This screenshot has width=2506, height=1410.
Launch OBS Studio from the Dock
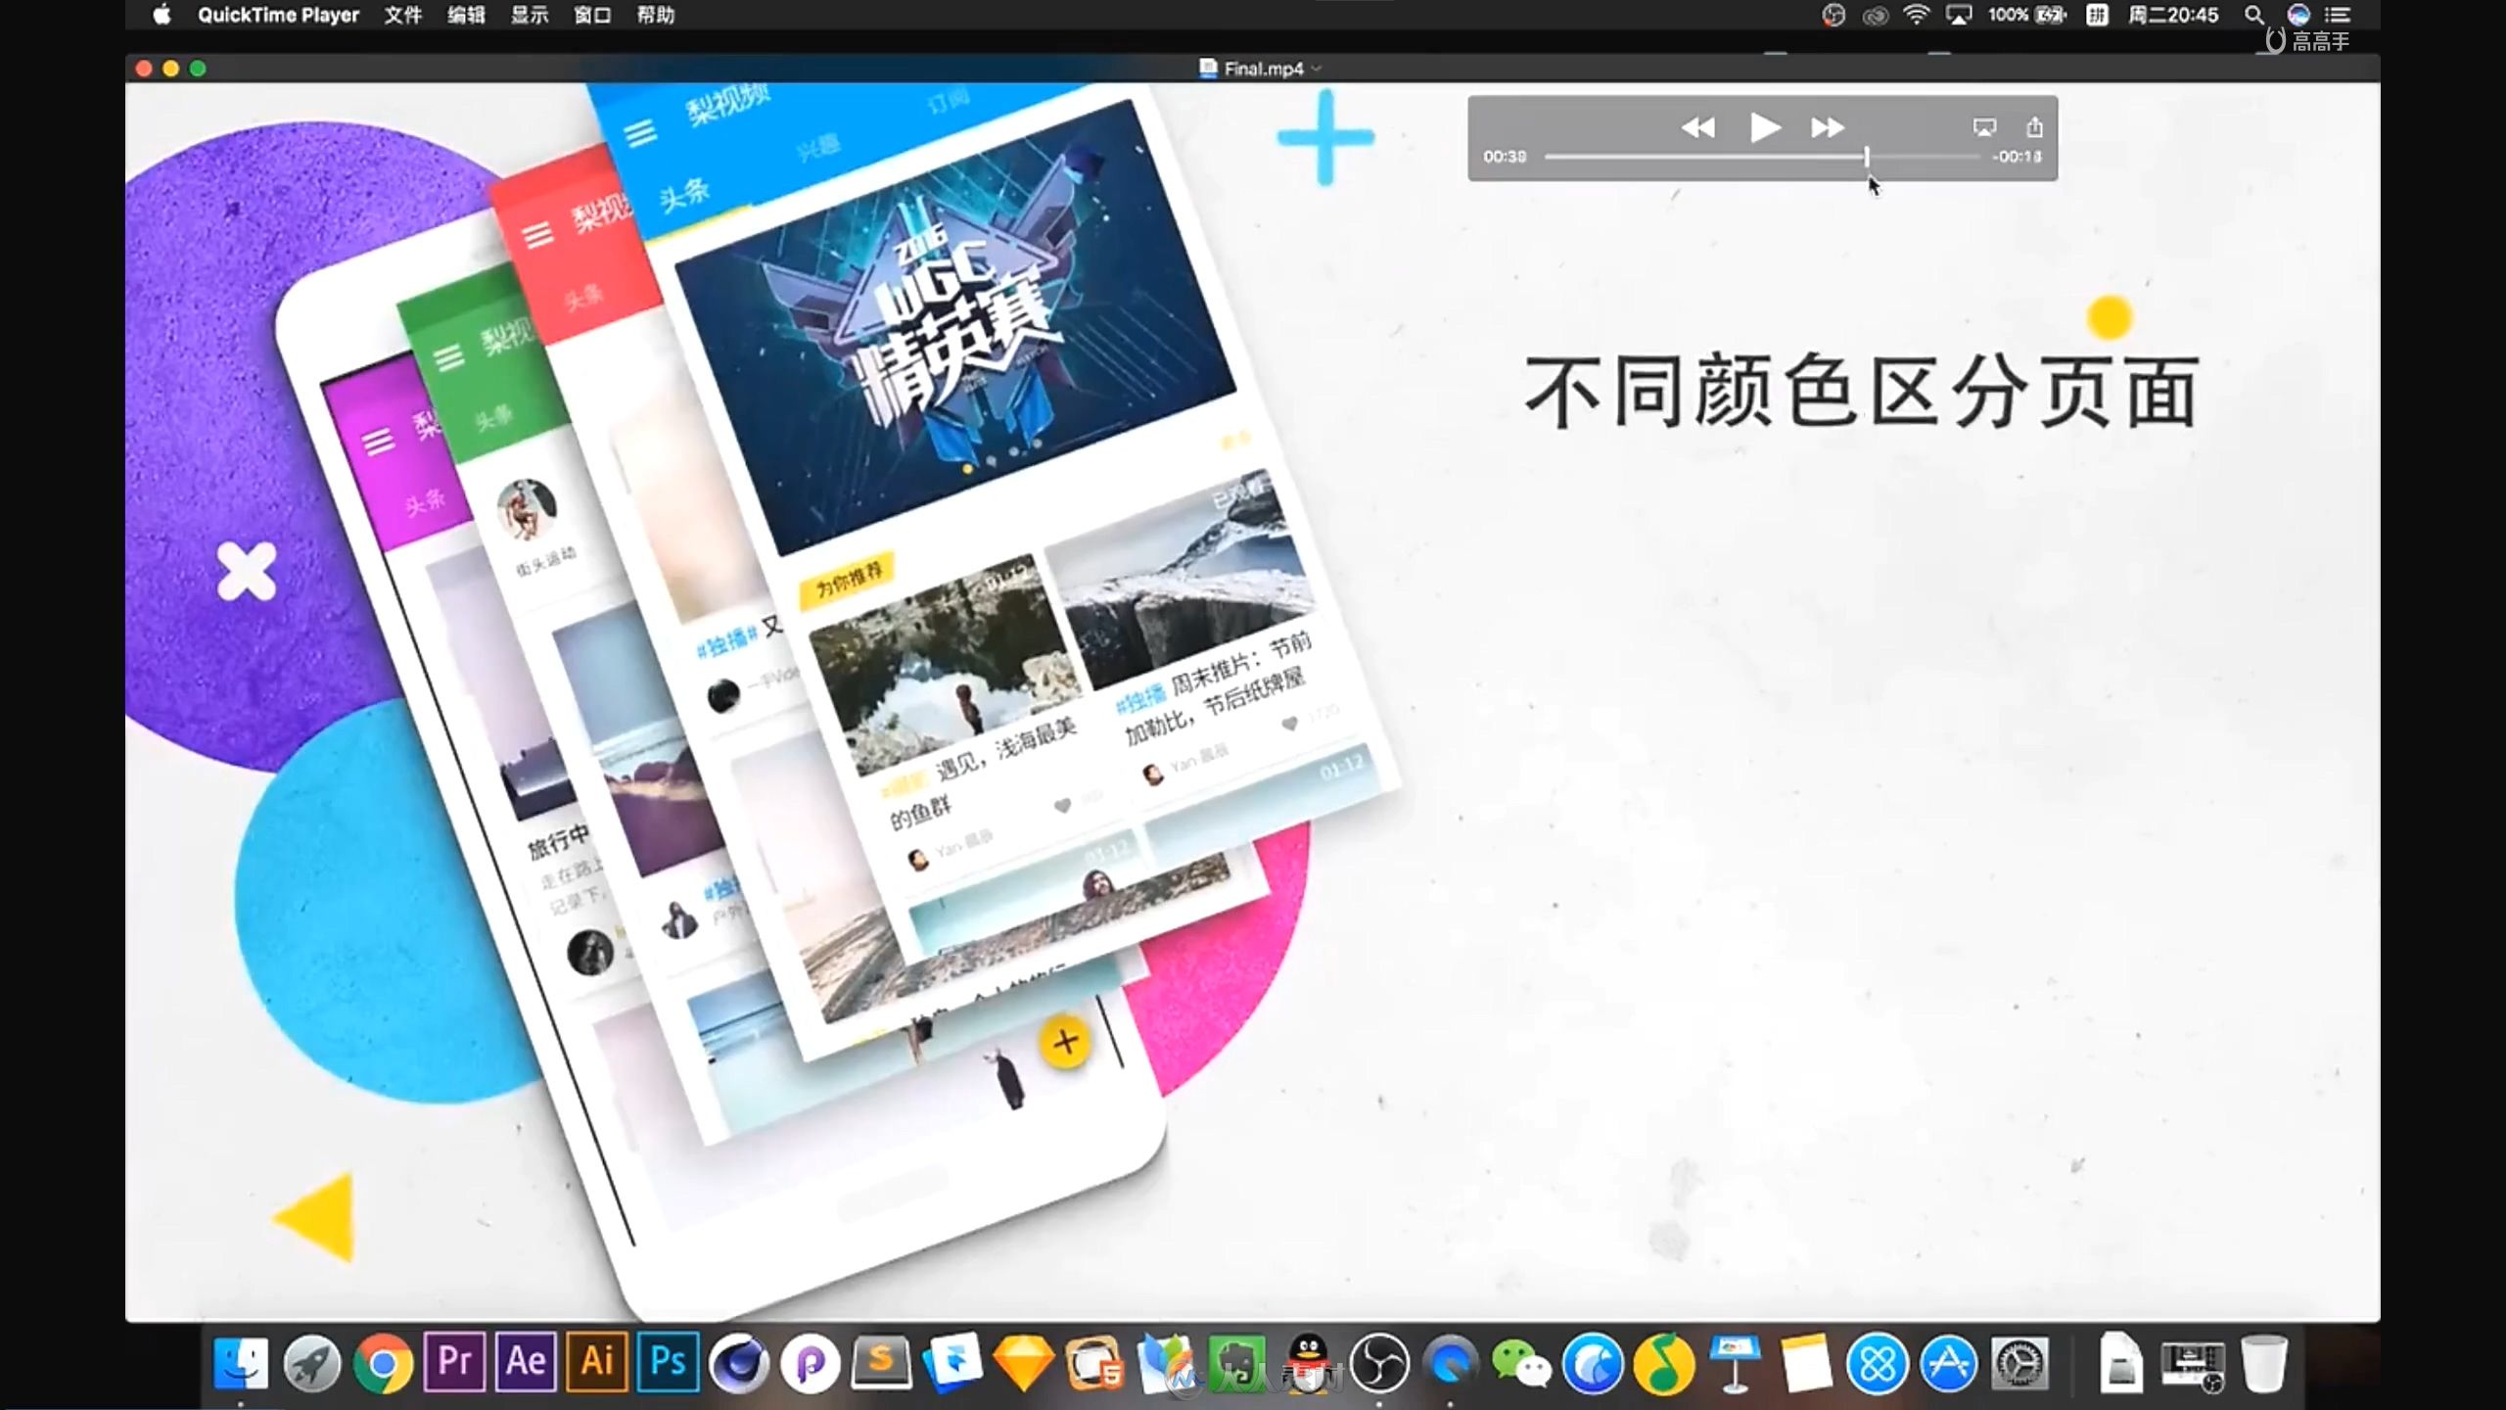click(x=1379, y=1362)
